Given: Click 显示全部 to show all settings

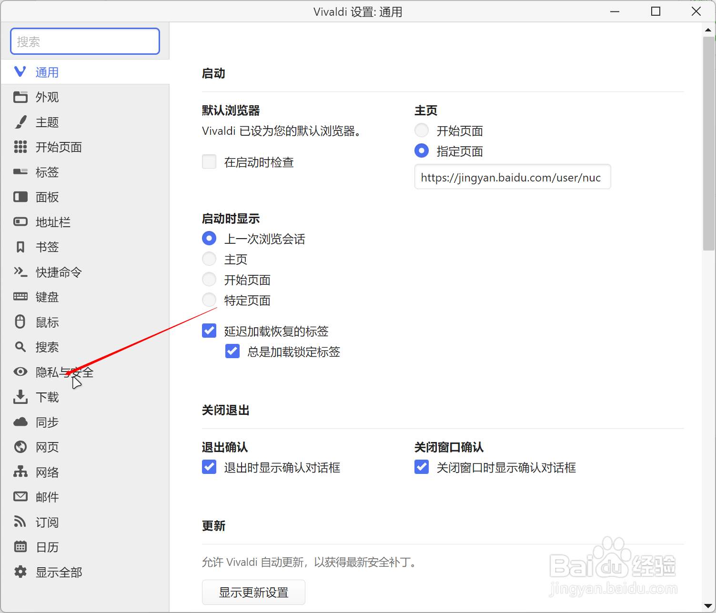Looking at the screenshot, I should coord(58,572).
